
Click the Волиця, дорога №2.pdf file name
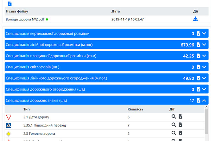(x=25, y=19)
